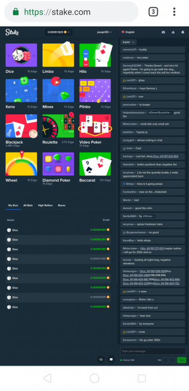Tap the Android home button
This screenshot has height=391, width=189.
94,378
